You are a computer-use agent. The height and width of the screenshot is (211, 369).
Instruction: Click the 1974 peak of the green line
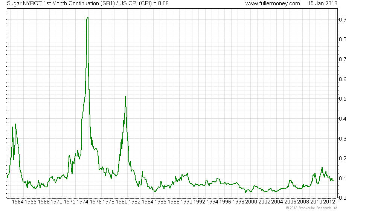[87, 18]
